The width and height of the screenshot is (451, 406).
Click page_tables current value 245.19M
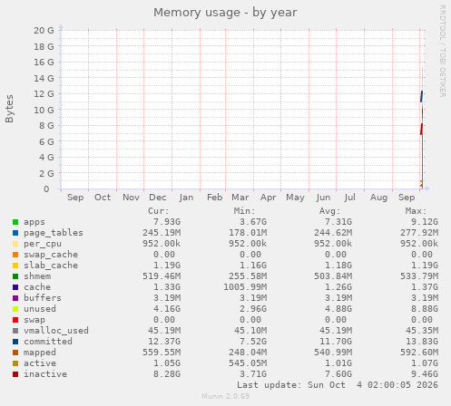click(162, 233)
